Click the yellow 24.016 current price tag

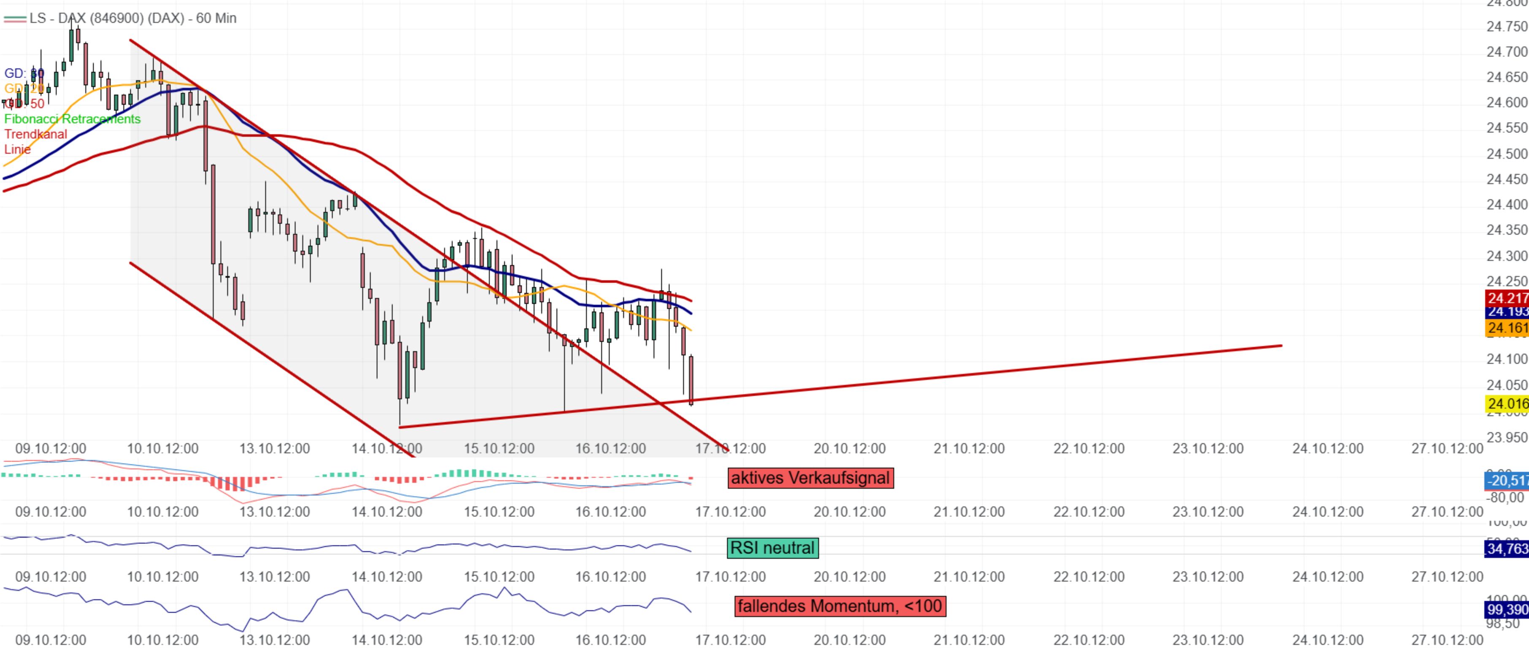1507,404
